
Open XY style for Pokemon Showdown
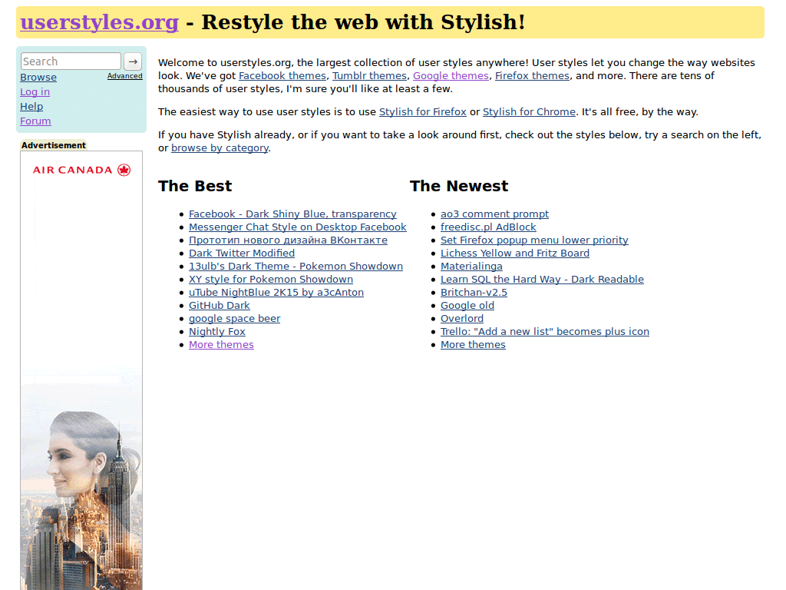(271, 280)
